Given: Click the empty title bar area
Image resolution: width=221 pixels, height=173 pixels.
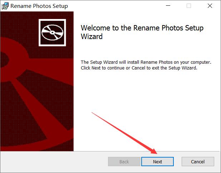Looking at the screenshot, I should click(x=116, y=6).
